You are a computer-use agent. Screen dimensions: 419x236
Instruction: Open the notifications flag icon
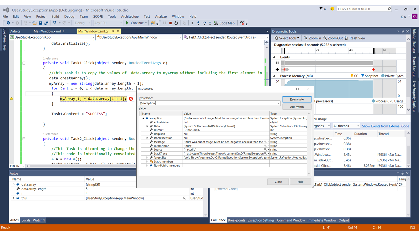(x=321, y=9)
